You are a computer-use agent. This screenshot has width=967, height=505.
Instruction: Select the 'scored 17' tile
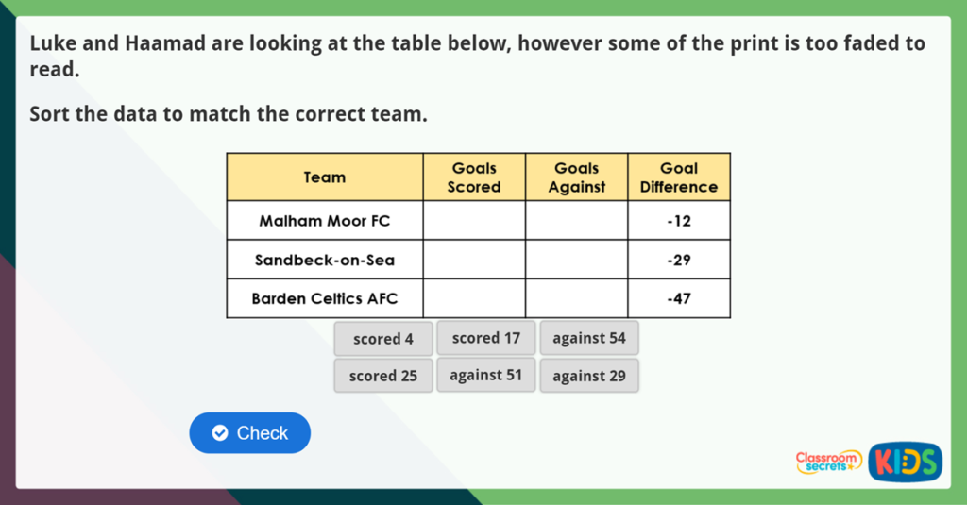pyautogui.click(x=485, y=338)
